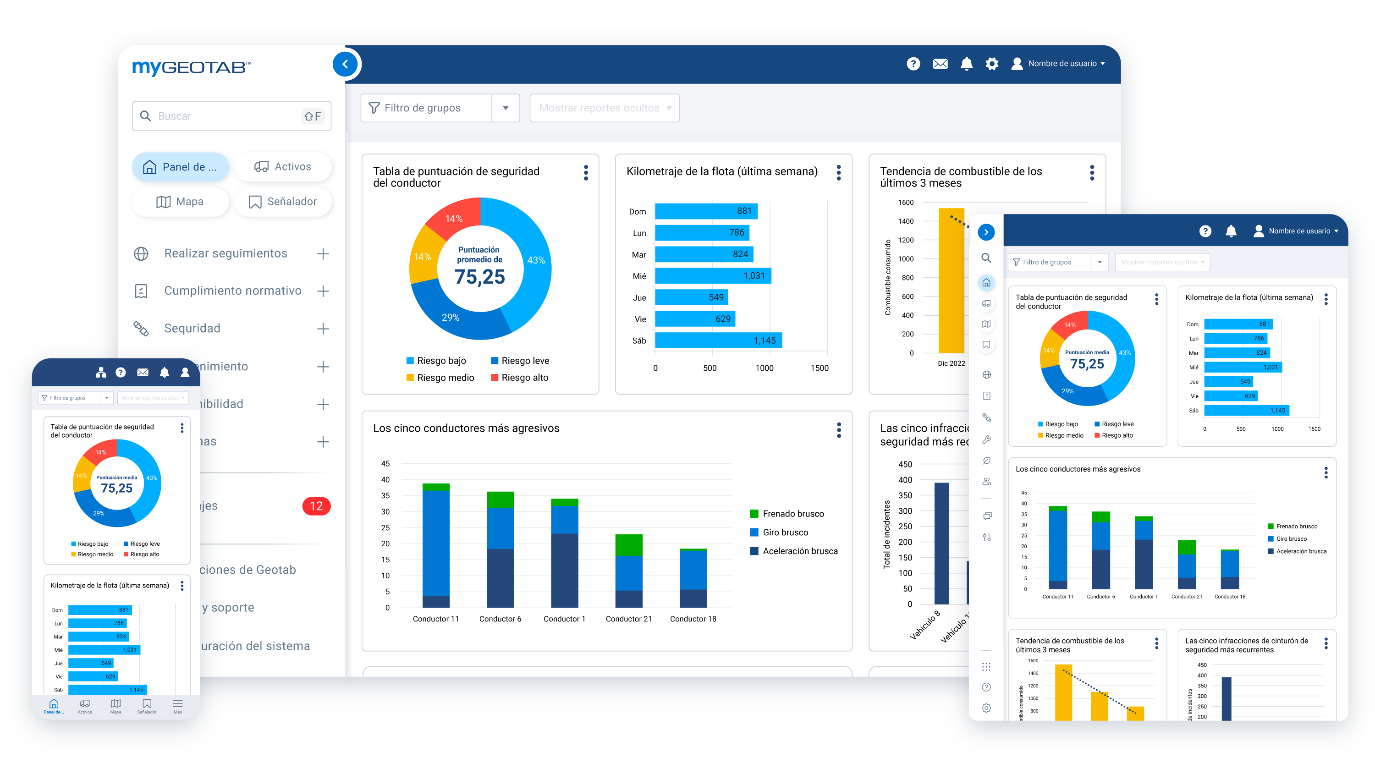Open the settings gear icon
This screenshot has height=774, width=1375.
pyautogui.click(x=992, y=64)
